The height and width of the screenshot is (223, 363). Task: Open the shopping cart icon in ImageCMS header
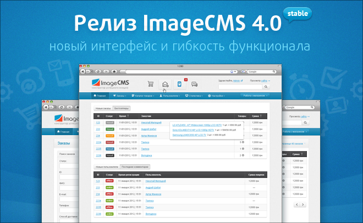151,84
